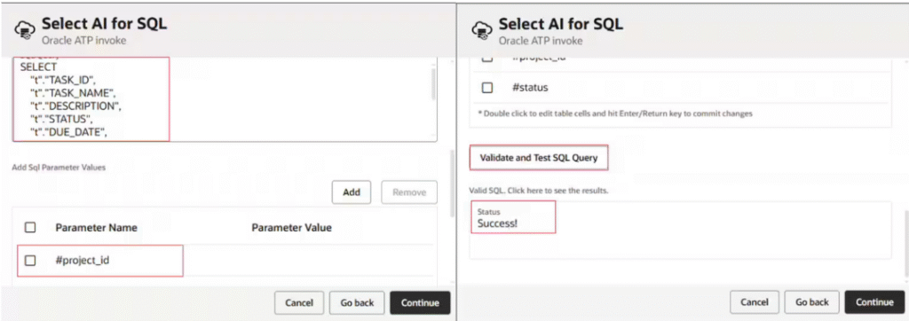Click the Parameter Value column header
Screen dimensions: 909x321
[291, 228]
